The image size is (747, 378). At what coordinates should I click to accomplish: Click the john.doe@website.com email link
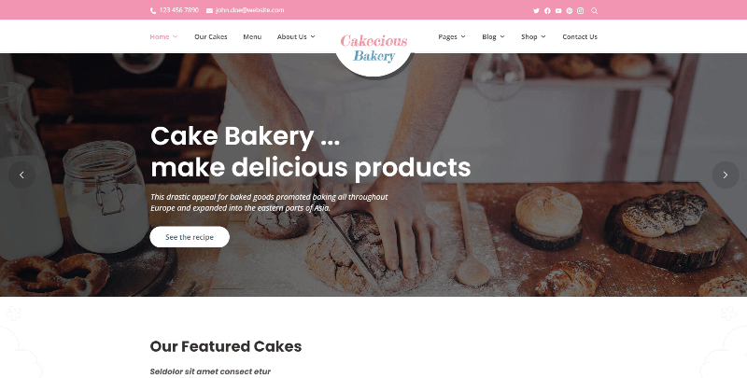point(249,10)
